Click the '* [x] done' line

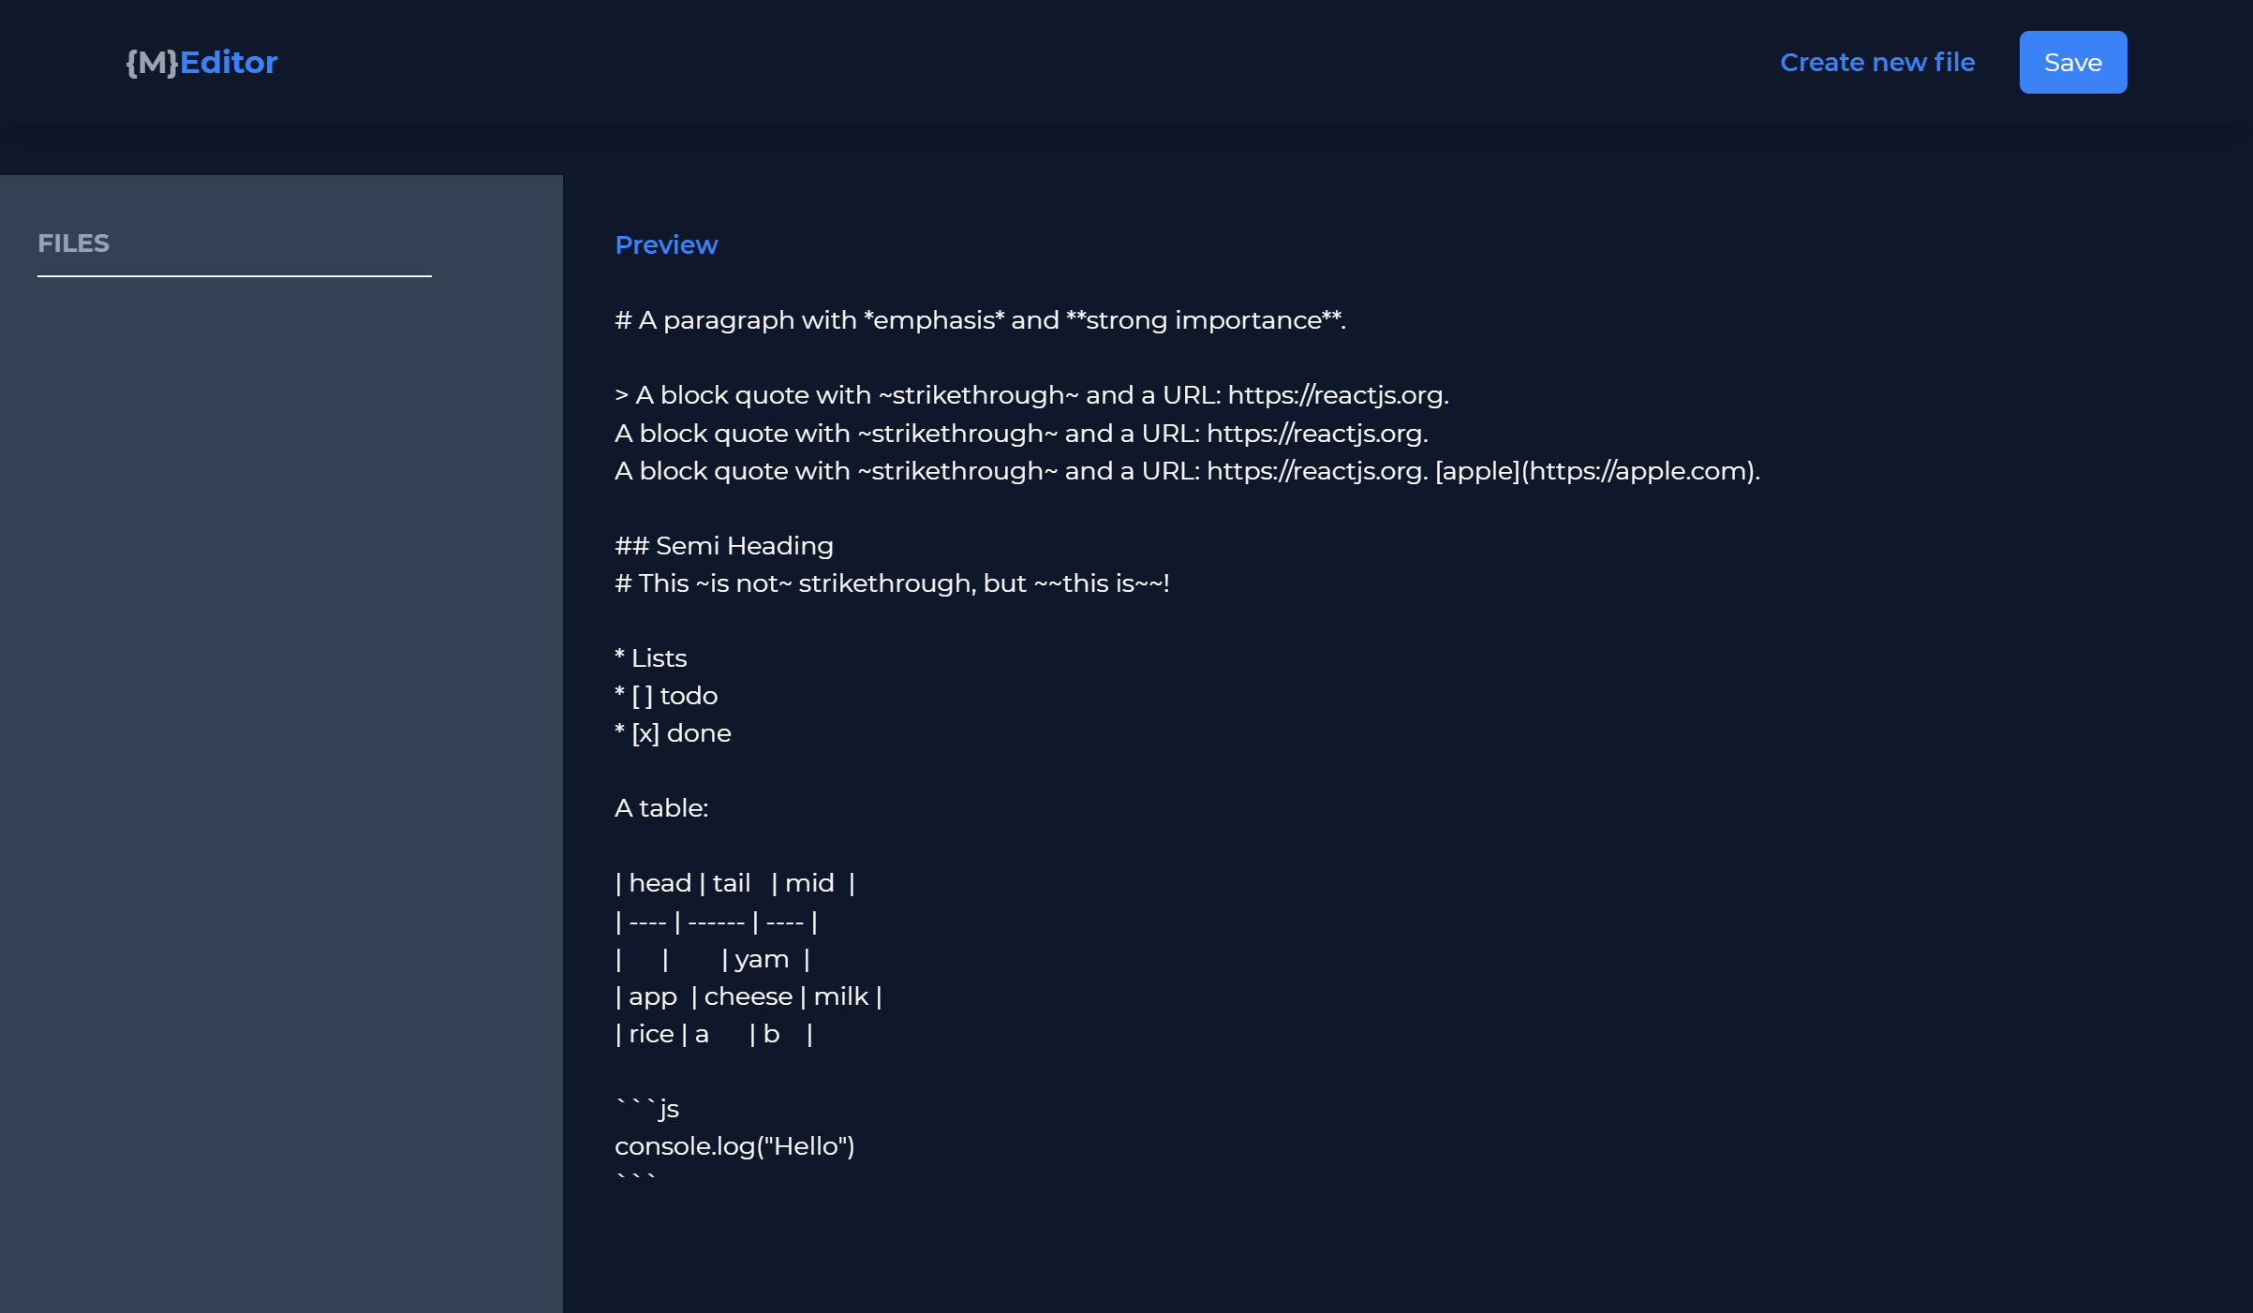coord(673,732)
